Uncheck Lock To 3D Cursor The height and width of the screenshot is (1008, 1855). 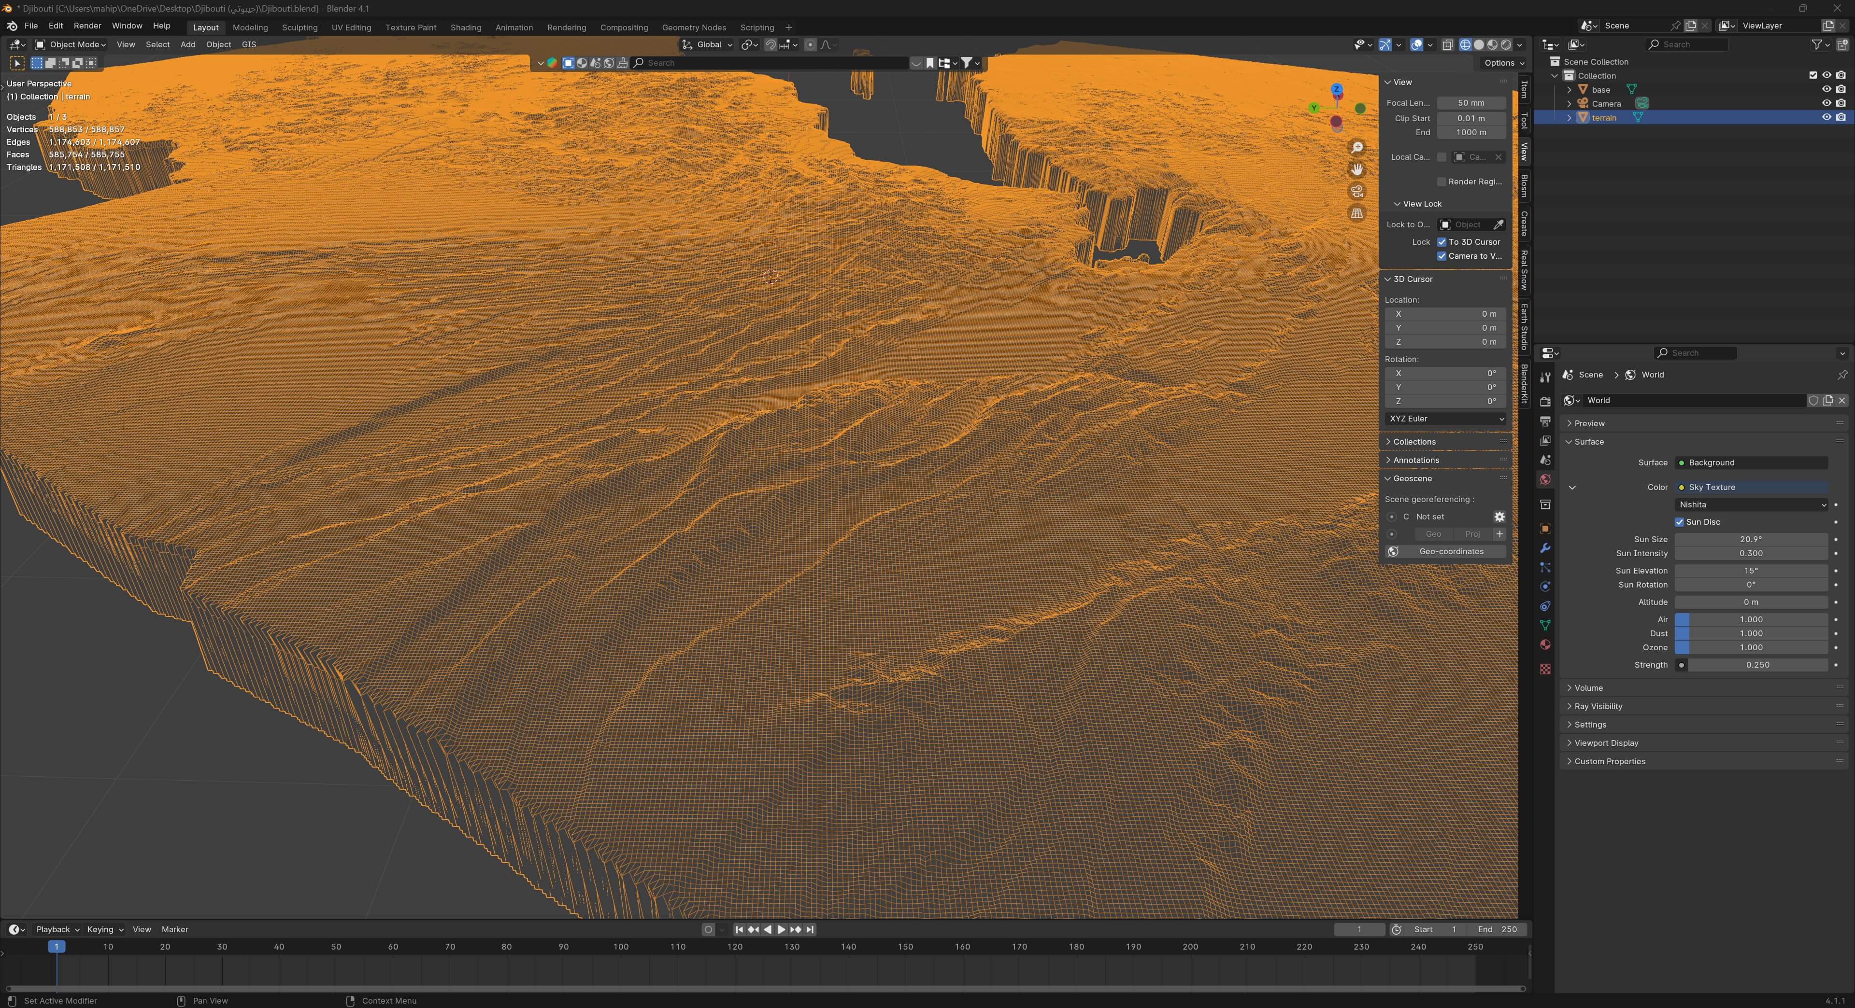point(1441,242)
